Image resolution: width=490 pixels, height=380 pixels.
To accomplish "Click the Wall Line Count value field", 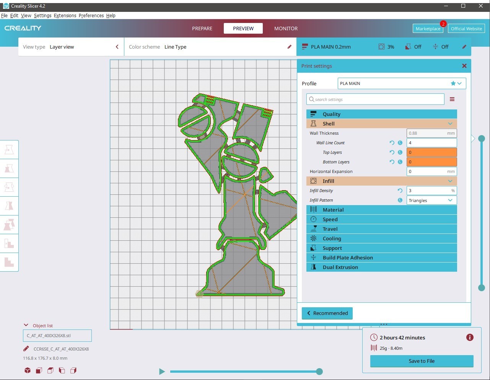I will [431, 143].
